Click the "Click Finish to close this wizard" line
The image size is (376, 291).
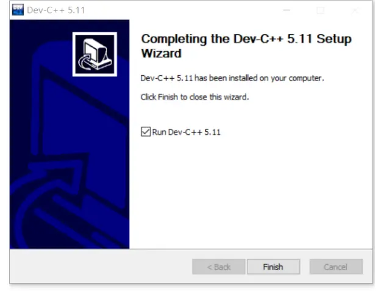tap(195, 97)
